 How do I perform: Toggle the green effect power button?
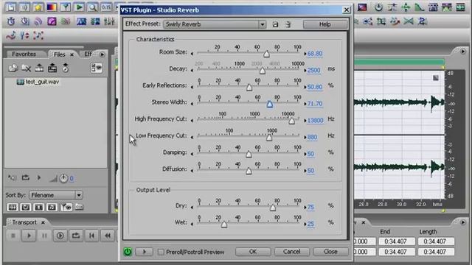pos(128,252)
